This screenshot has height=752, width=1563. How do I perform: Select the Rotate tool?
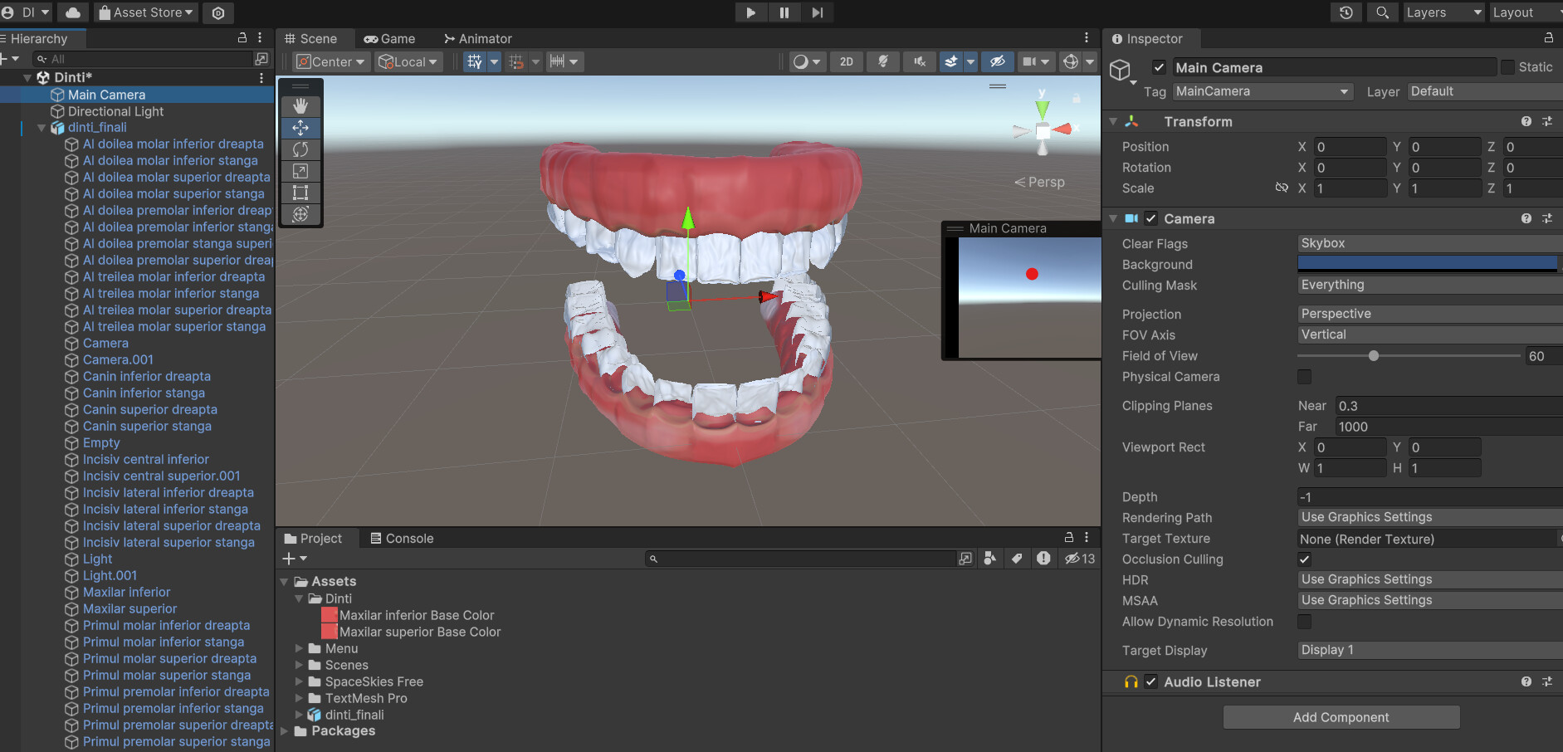point(300,149)
